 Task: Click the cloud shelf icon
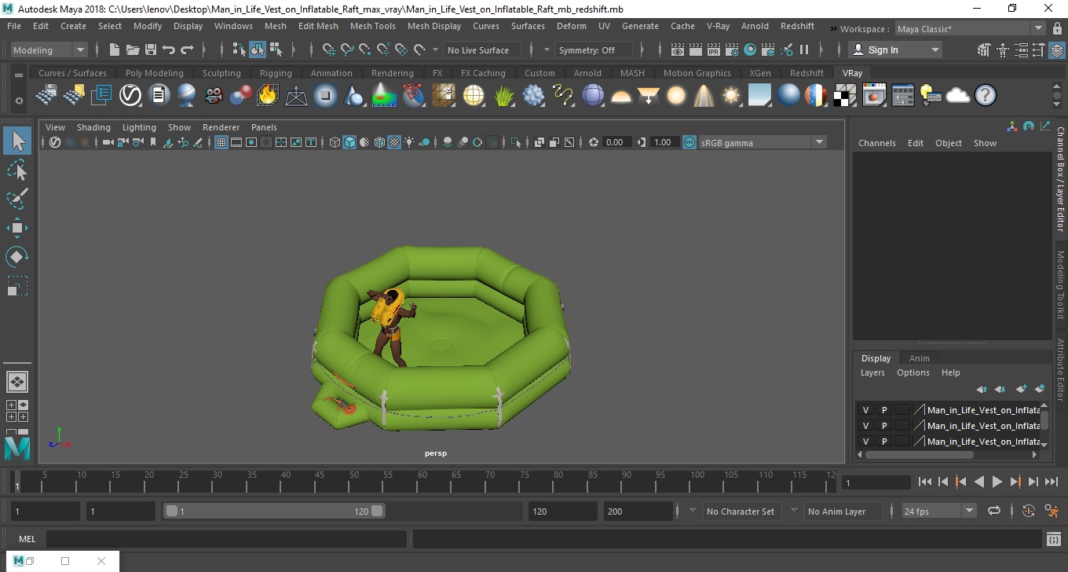point(957,96)
